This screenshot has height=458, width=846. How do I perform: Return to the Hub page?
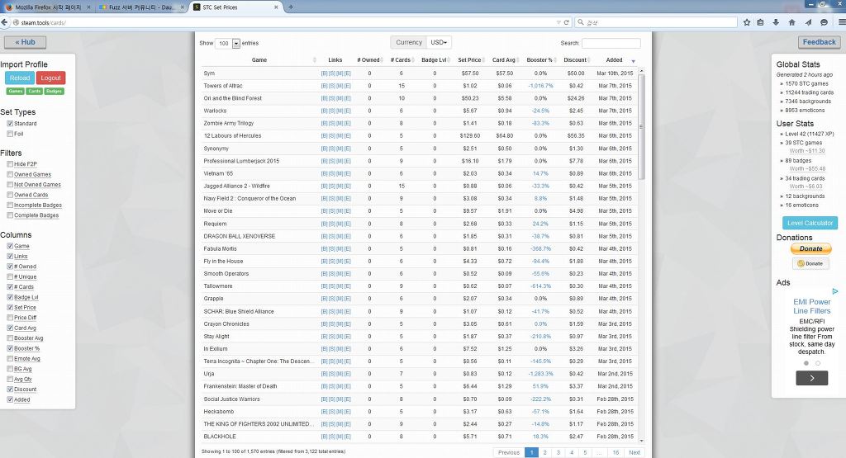(25, 42)
